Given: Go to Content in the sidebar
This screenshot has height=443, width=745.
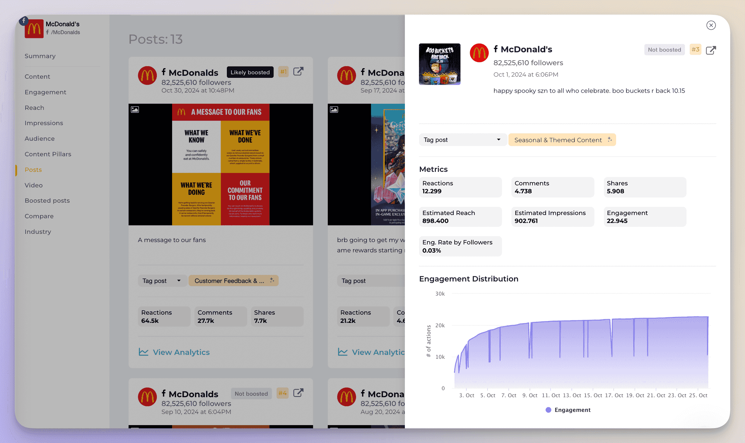Looking at the screenshot, I should [37, 77].
